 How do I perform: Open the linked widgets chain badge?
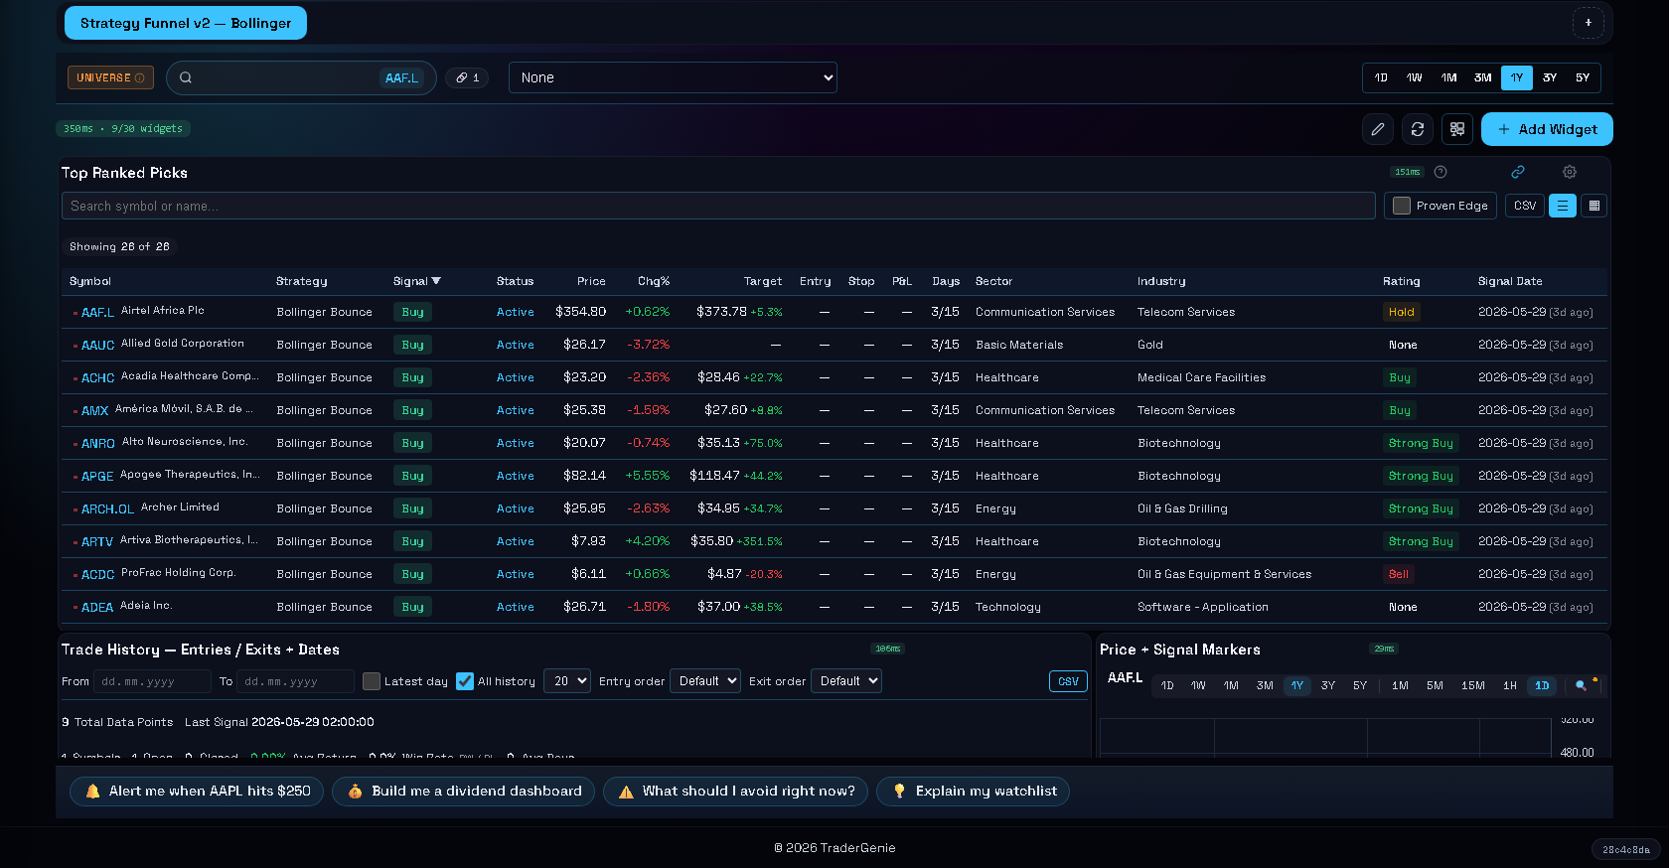coord(467,77)
